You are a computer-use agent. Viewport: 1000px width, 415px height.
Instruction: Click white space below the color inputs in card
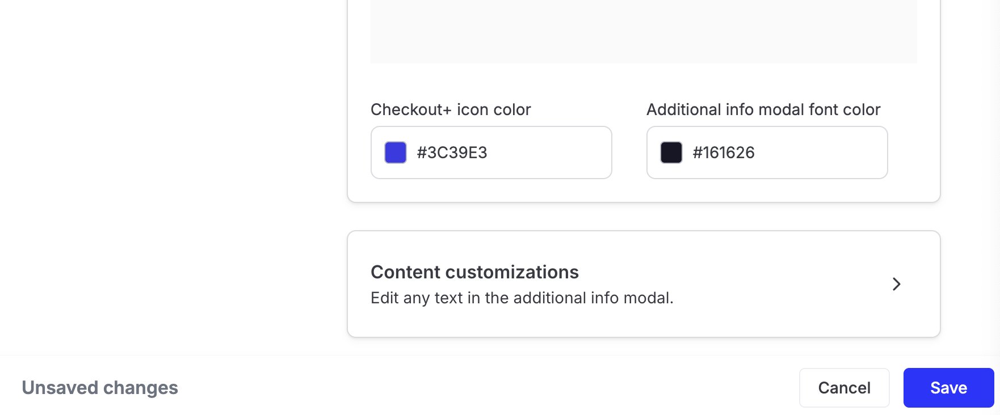point(644,190)
